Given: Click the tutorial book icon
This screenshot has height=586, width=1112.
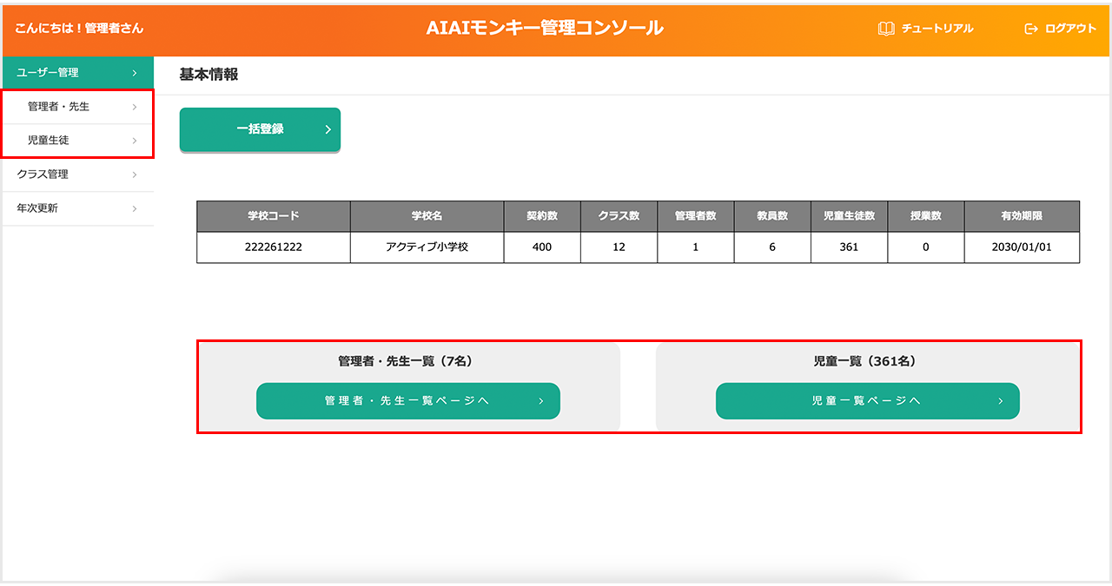Looking at the screenshot, I should pyautogui.click(x=886, y=29).
